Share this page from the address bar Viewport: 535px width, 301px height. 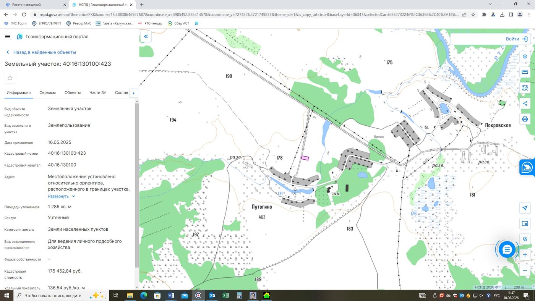pyautogui.click(x=464, y=15)
